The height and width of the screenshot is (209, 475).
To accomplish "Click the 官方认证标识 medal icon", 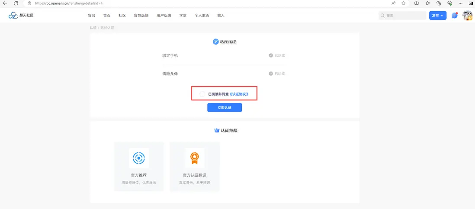I will [195, 158].
